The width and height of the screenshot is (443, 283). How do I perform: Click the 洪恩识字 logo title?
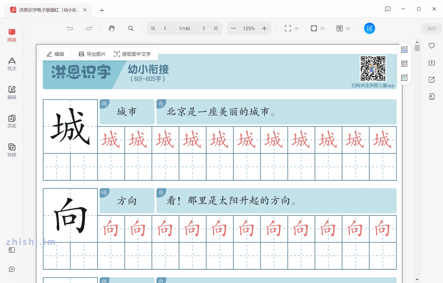(x=81, y=72)
